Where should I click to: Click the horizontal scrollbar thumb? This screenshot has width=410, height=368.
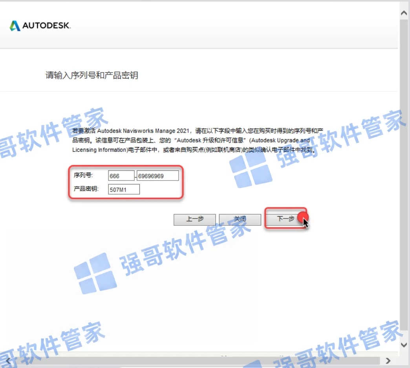[x=196, y=361]
